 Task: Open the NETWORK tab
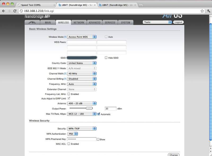coord(79,22)
